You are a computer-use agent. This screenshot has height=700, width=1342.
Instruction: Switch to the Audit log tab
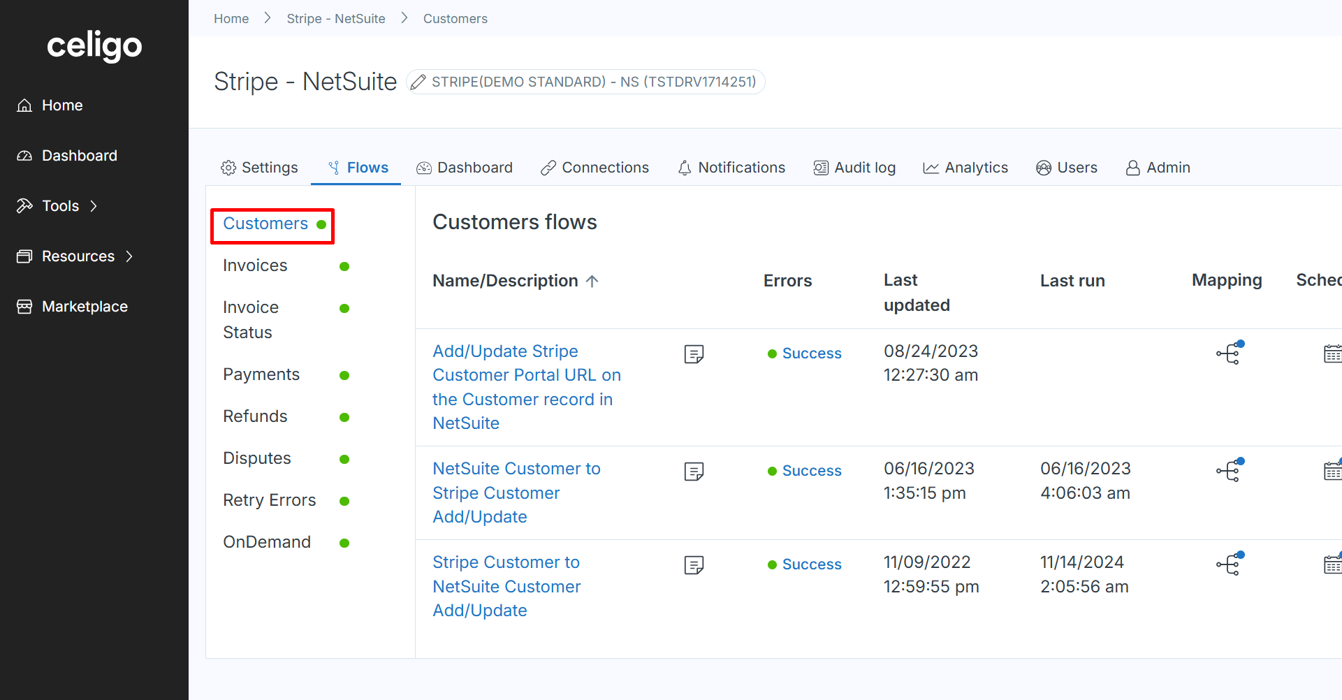coord(854,168)
